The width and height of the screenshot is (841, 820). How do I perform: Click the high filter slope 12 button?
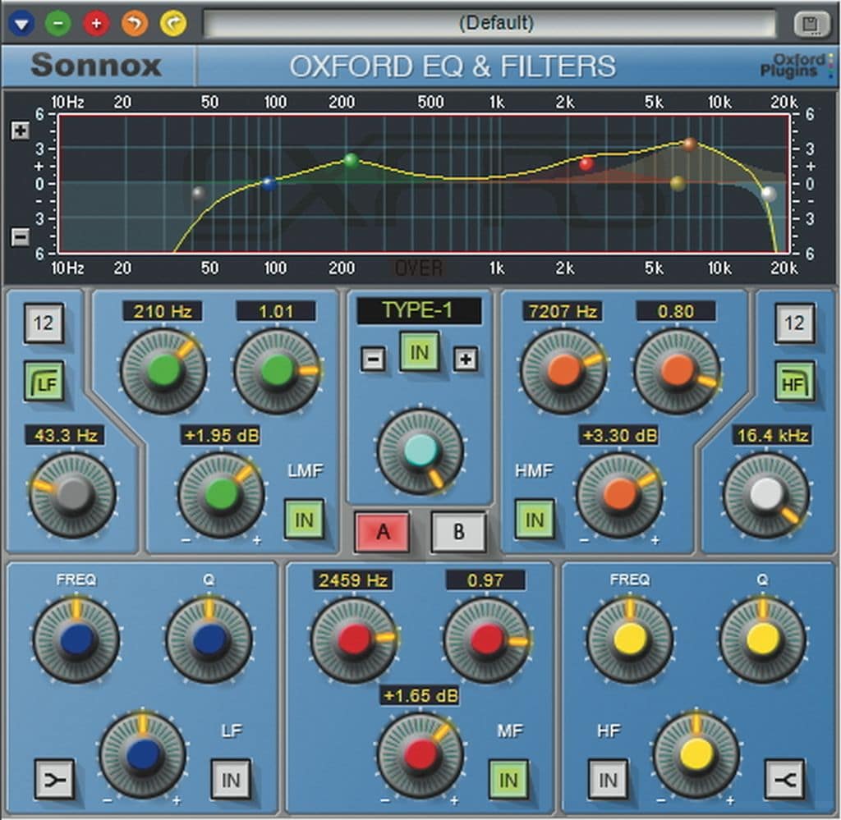pos(794,323)
